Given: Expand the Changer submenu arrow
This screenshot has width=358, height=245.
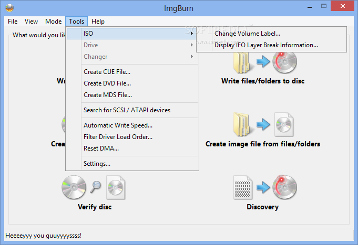Looking at the screenshot, I should tap(192, 56).
